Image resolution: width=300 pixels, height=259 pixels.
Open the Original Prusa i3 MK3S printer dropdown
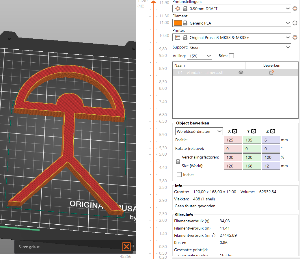232,38
